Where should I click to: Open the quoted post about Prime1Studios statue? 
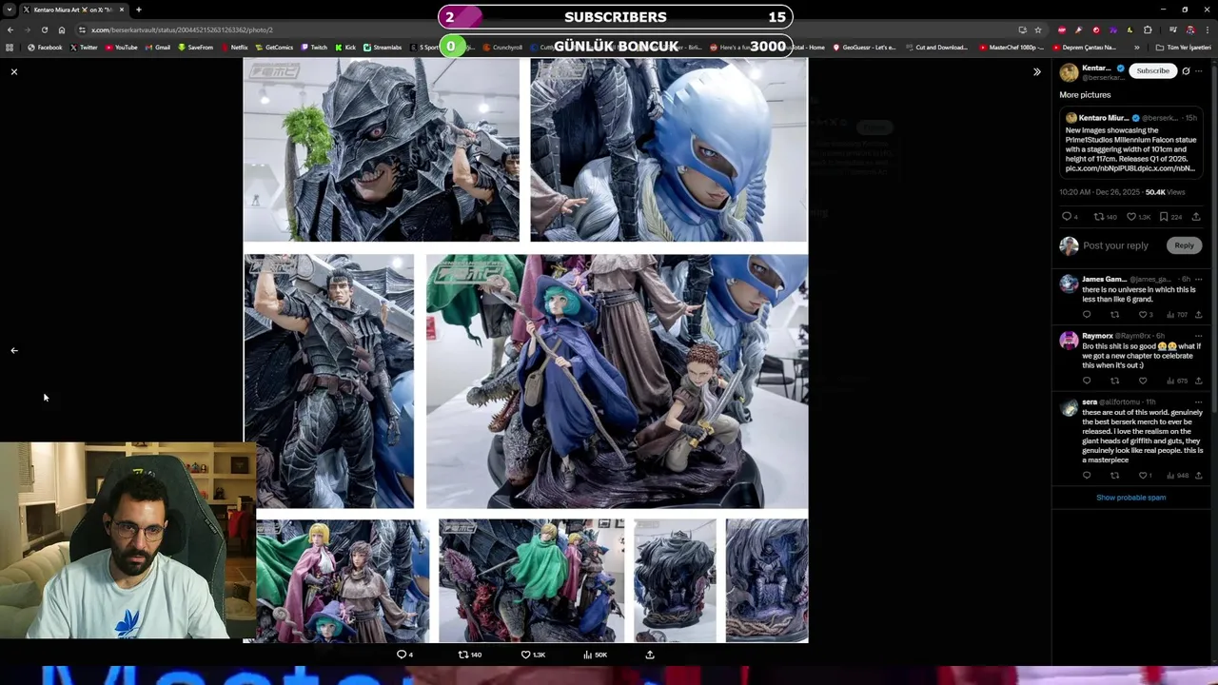click(1130, 144)
